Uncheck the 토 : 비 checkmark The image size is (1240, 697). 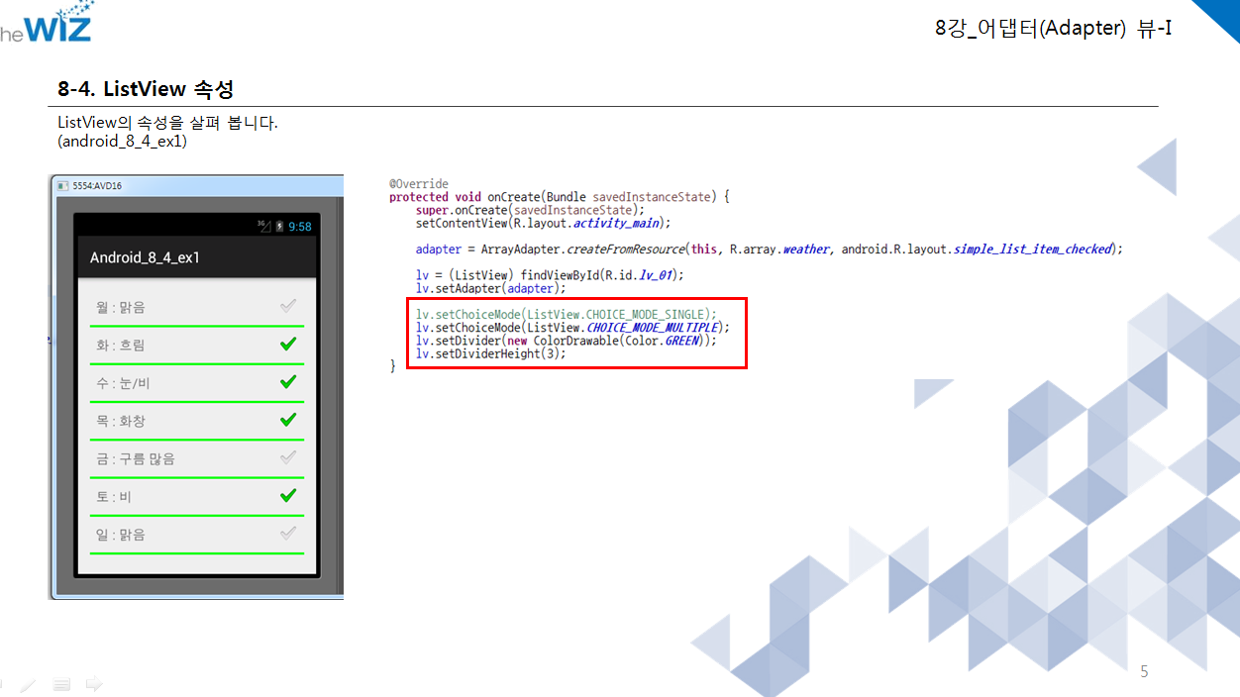point(288,495)
